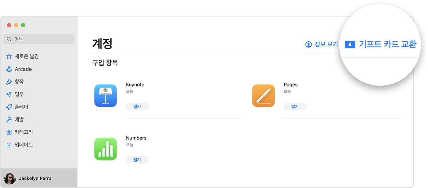The image size is (428, 188).
Task: Click 열기 button under Keynote
Action: click(137, 107)
